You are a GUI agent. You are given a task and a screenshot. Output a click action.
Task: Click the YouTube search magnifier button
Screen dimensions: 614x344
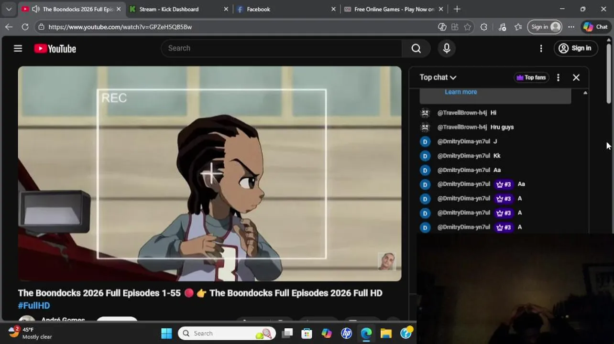click(x=416, y=48)
